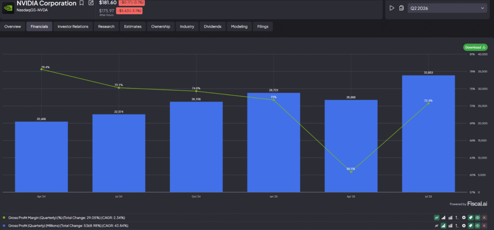
Task: Change axis option for Gross Profit Millions series
Action: 457,226
